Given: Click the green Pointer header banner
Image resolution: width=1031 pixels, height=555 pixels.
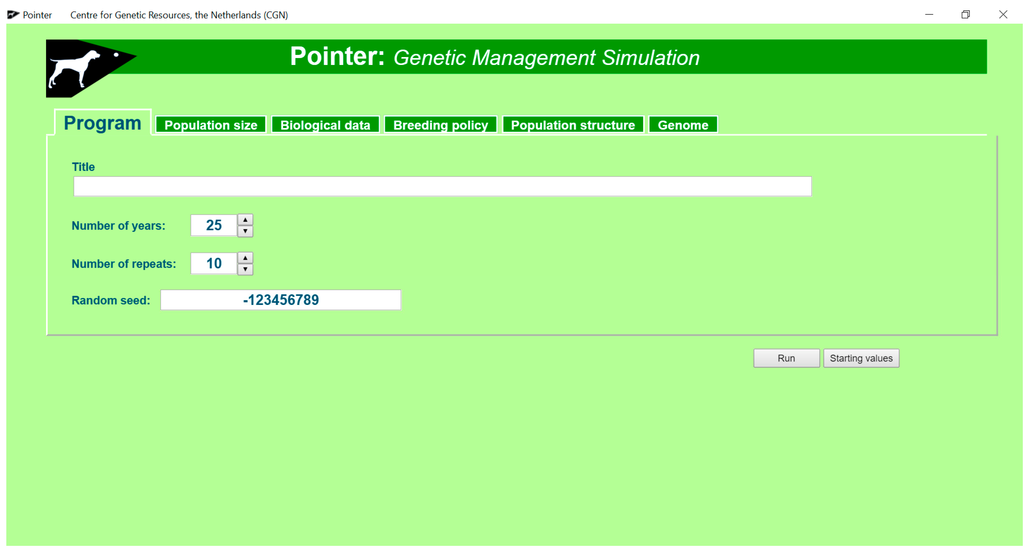Looking at the screenshot, I should click(x=560, y=56).
